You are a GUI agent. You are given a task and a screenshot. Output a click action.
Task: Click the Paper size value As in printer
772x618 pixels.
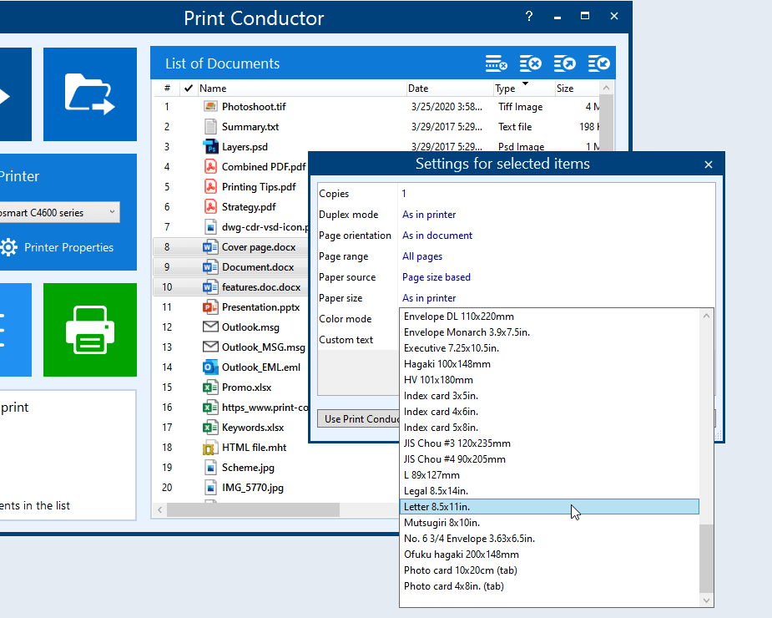[429, 298]
